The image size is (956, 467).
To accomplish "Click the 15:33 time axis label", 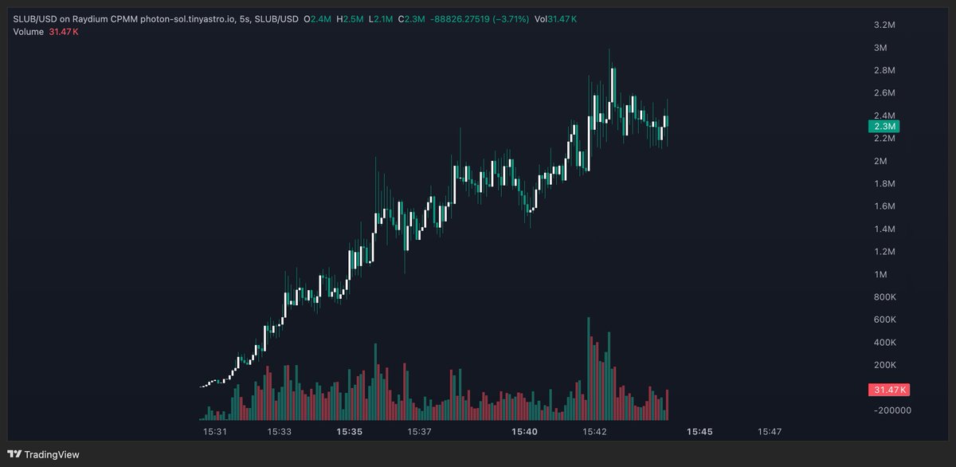I will point(279,431).
